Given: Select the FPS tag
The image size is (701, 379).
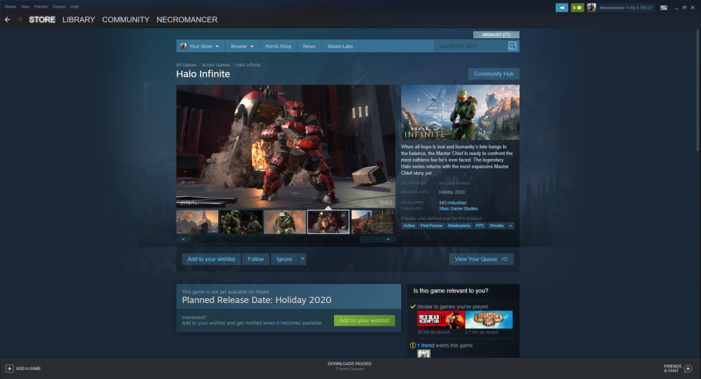Looking at the screenshot, I should click(480, 225).
